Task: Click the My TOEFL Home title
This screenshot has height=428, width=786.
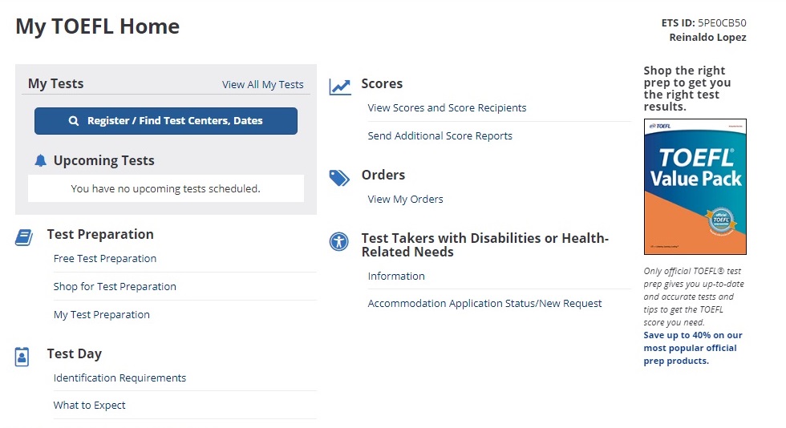Action: click(x=97, y=26)
